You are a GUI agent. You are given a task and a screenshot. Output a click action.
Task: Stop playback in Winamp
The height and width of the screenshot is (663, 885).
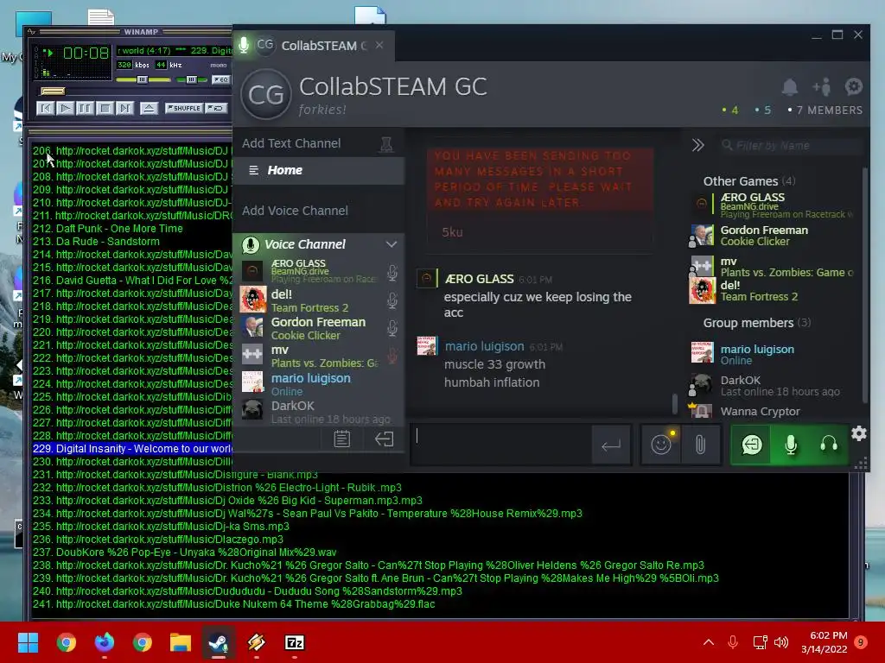coord(105,108)
